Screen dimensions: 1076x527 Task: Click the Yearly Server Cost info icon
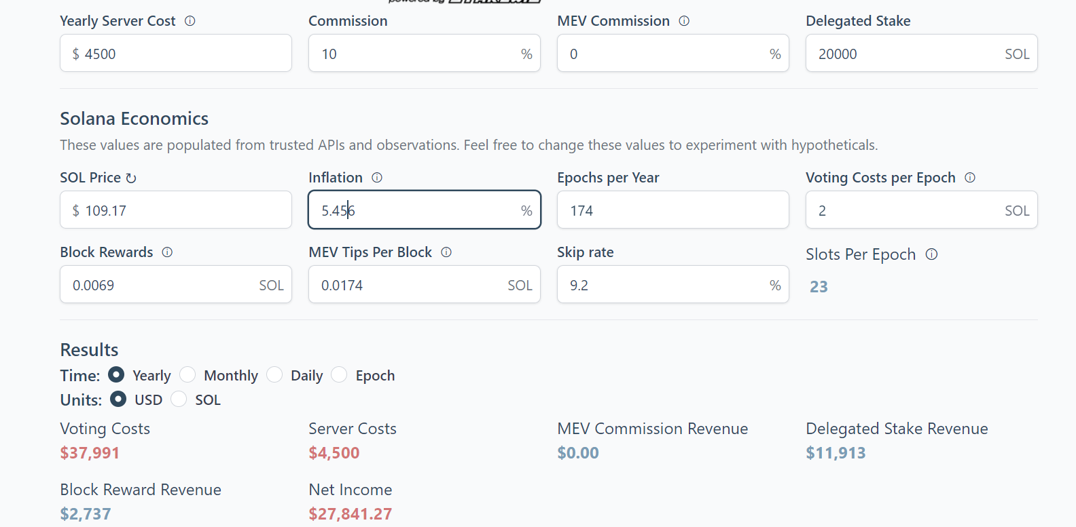190,21
